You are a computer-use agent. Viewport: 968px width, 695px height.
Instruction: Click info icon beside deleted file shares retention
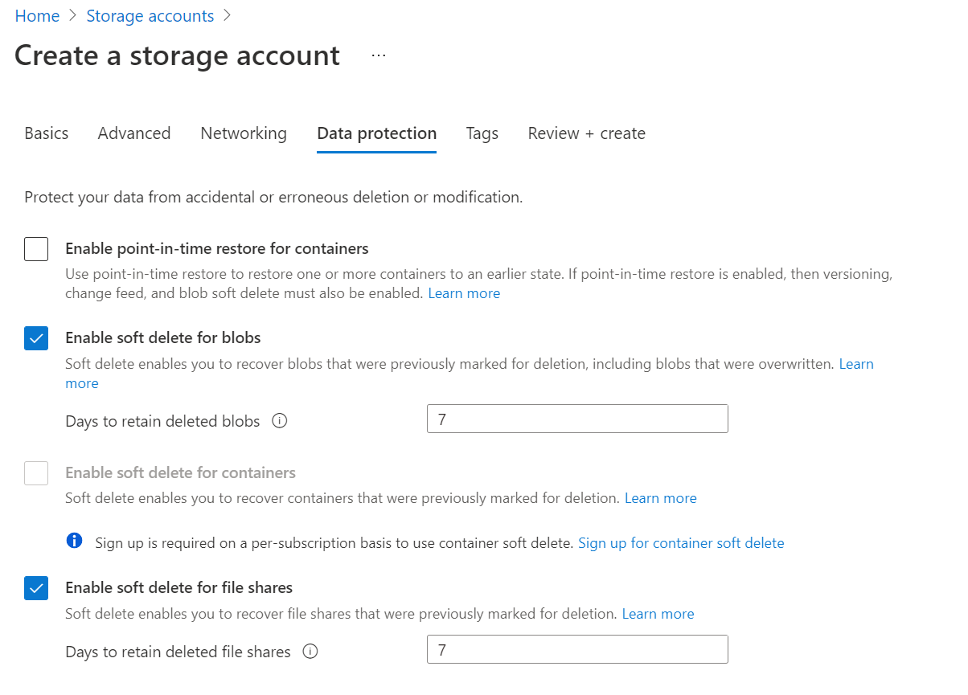[310, 652]
